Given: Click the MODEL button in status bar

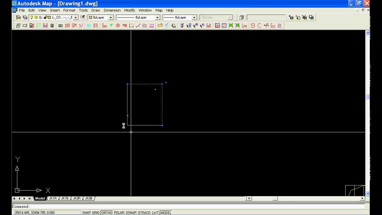Looking at the screenshot, I should 166,213.
